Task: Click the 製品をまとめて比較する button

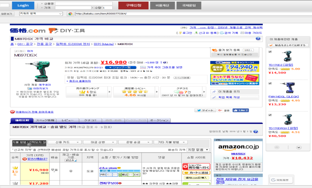Action: click(x=288, y=45)
